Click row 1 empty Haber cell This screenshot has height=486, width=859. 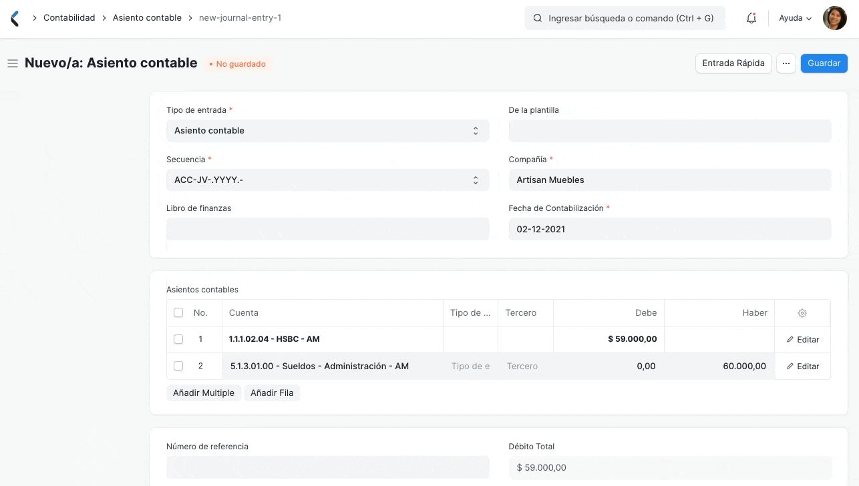(719, 340)
